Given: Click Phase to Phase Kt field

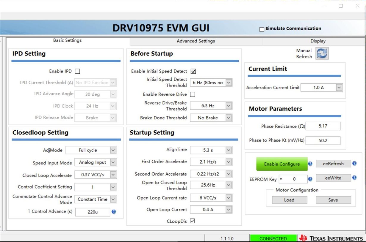Looking at the screenshot, I should point(323,140).
